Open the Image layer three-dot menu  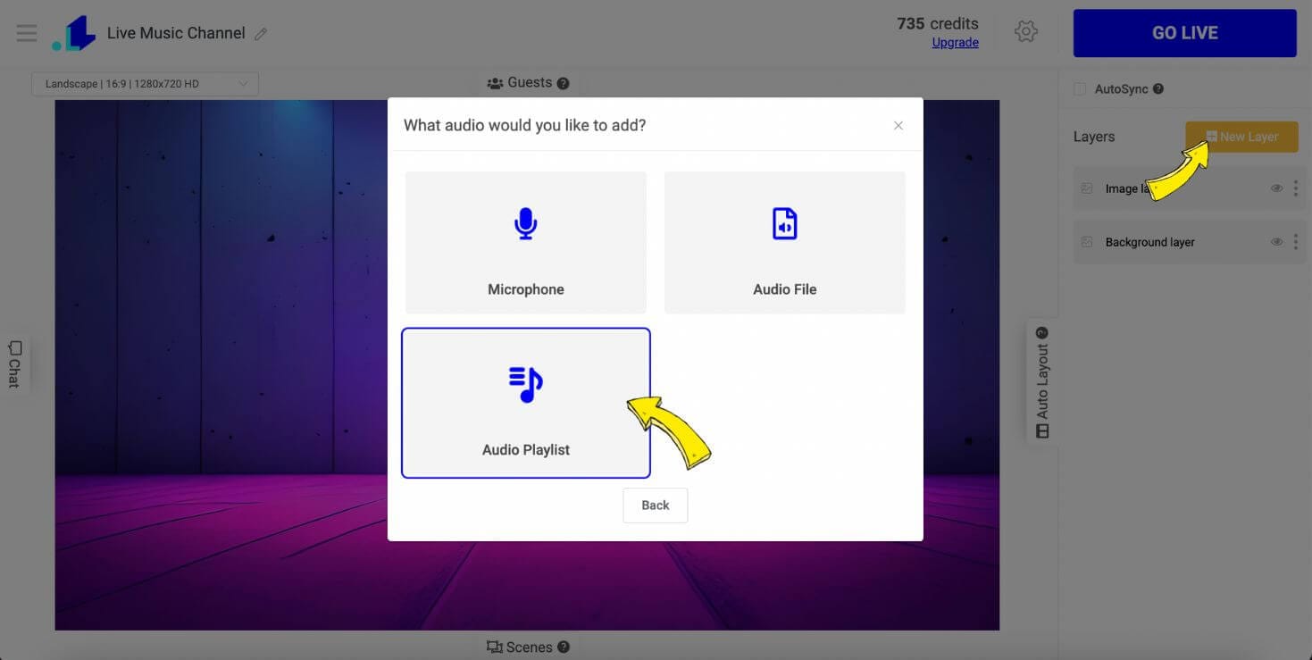1295,188
